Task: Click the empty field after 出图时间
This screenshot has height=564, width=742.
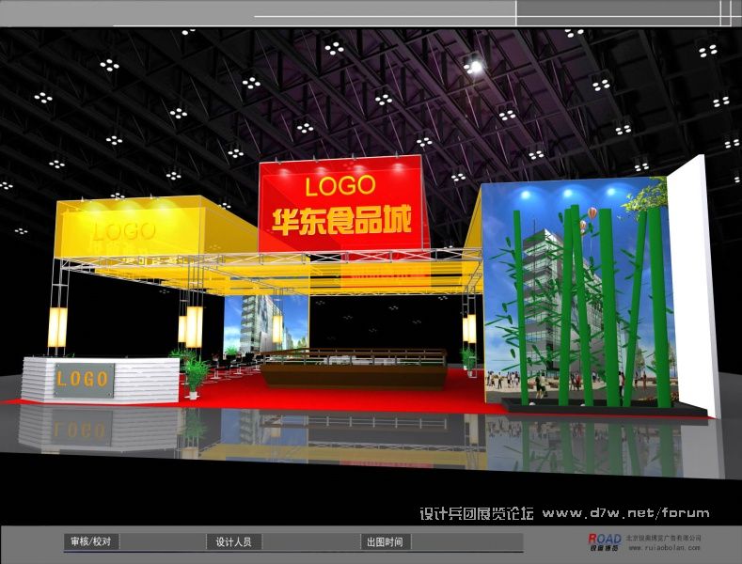Action: tap(467, 541)
